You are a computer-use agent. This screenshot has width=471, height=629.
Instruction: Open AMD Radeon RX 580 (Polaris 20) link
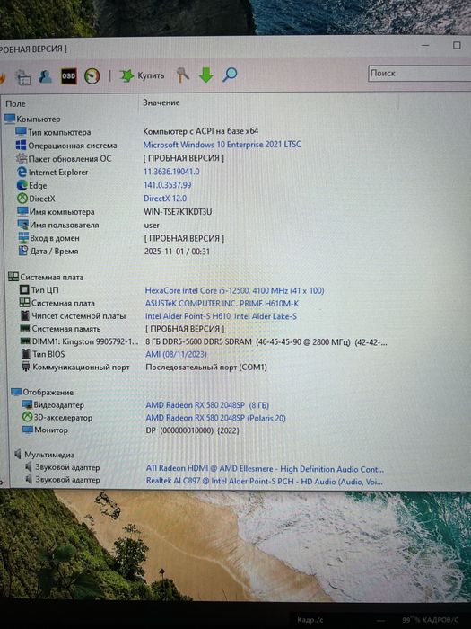click(x=216, y=418)
